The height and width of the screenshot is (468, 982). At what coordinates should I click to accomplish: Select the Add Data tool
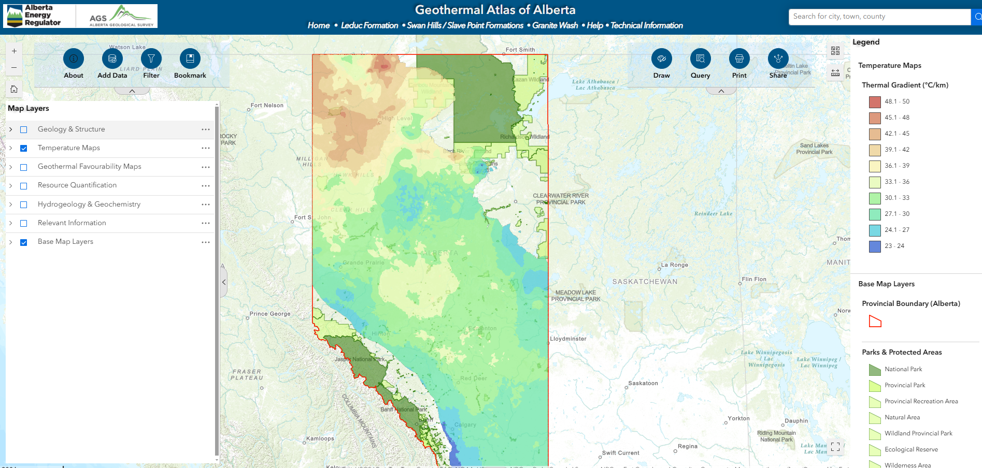click(112, 58)
